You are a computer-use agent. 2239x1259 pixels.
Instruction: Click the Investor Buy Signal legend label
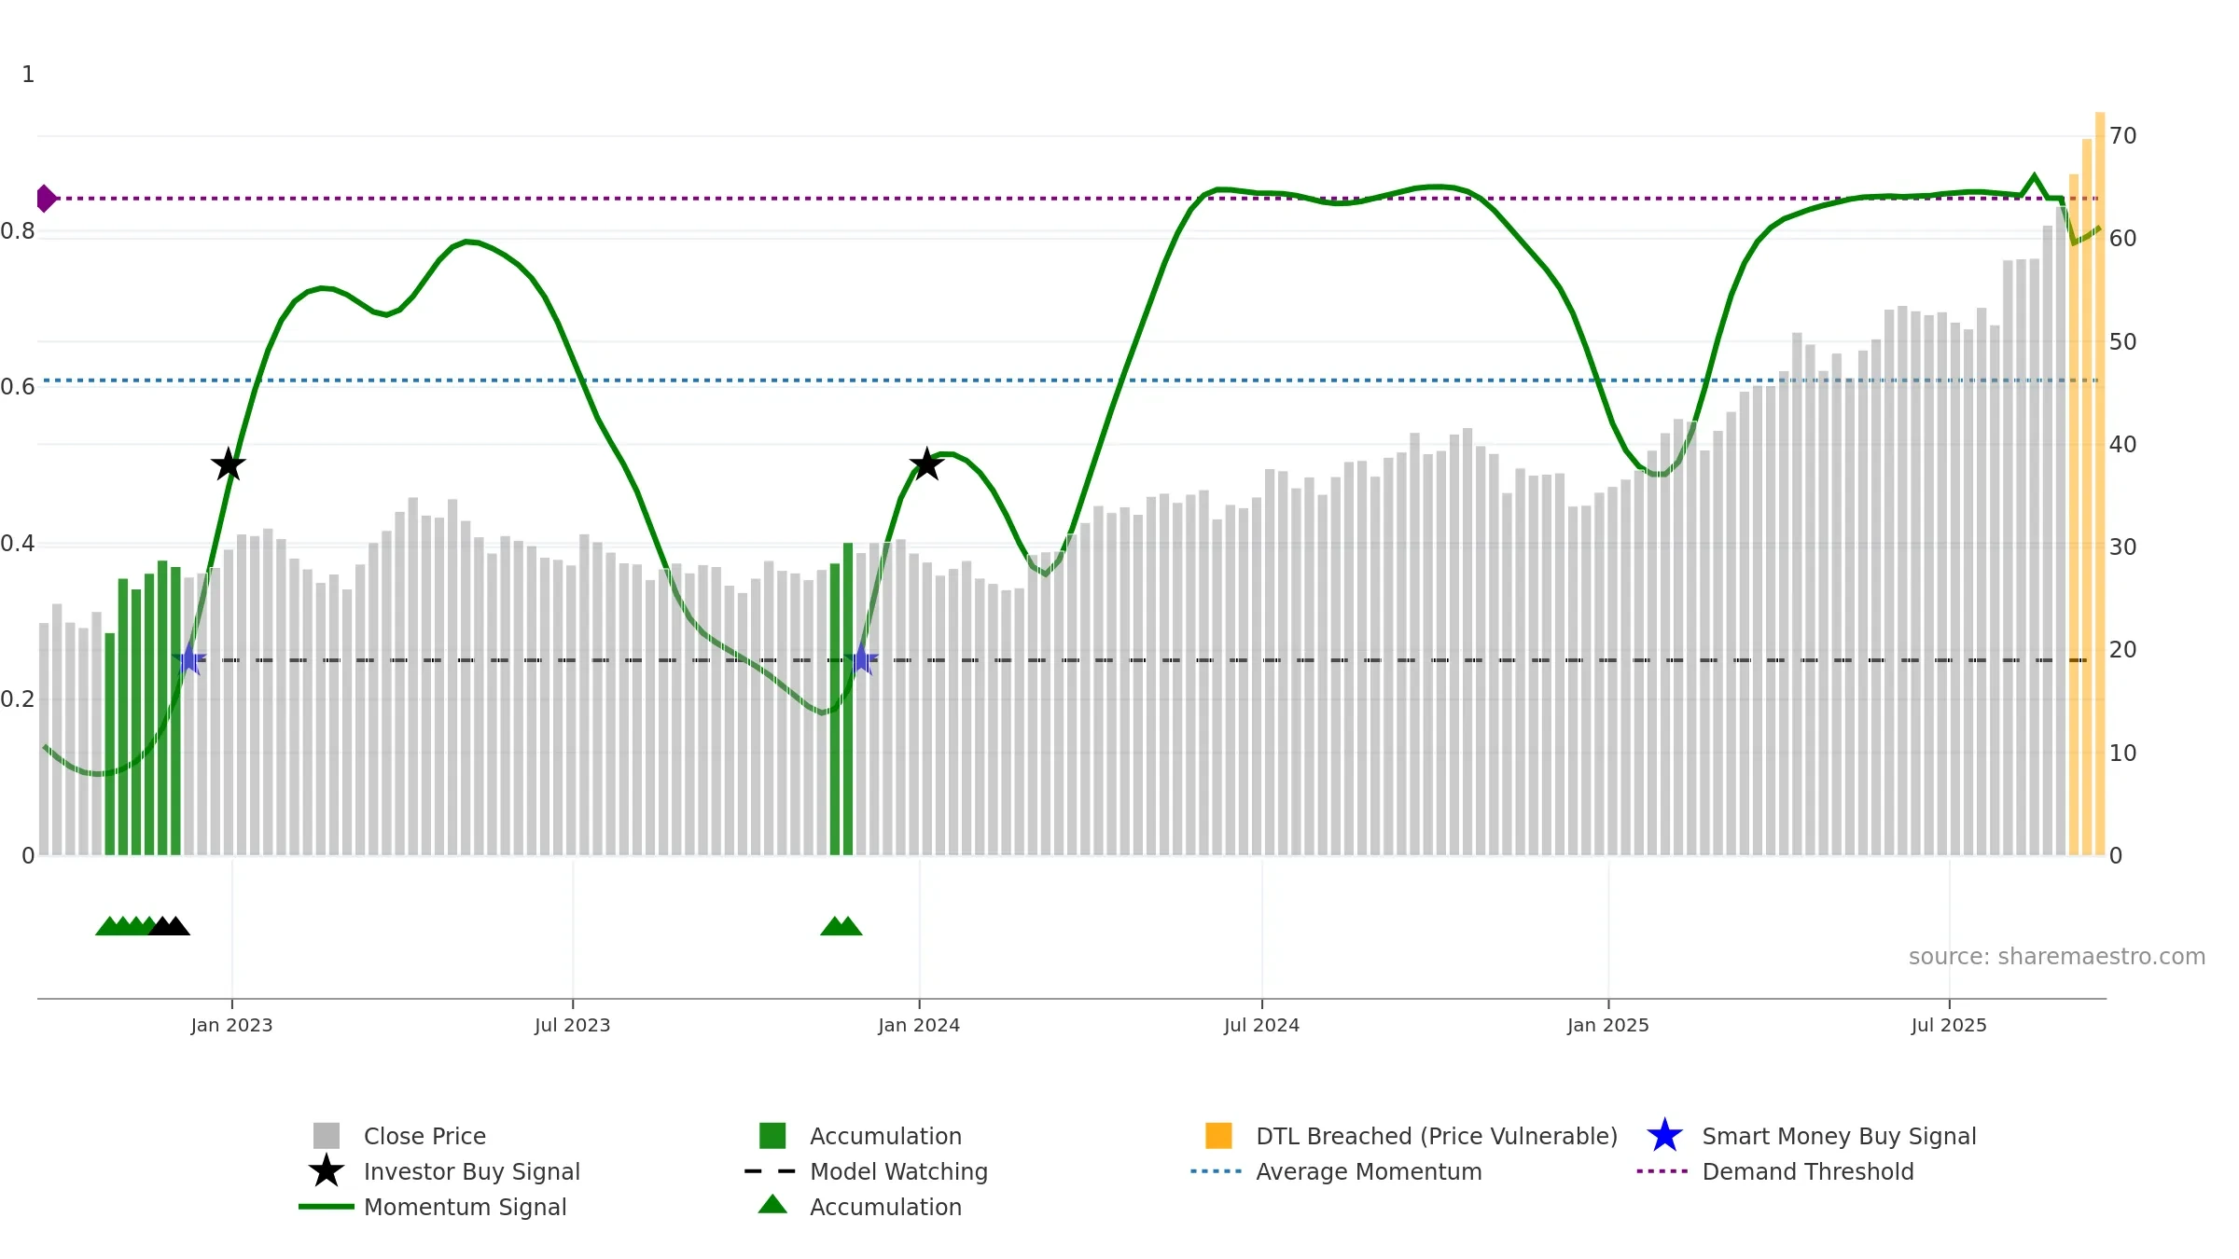(471, 1171)
